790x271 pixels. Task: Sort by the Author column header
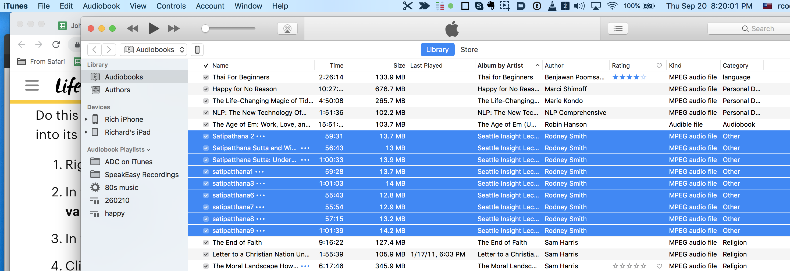pos(576,65)
